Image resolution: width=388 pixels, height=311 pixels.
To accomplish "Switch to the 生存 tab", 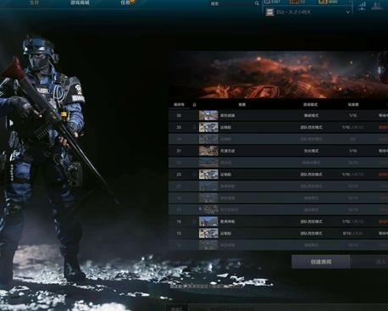I will click(x=34, y=3).
